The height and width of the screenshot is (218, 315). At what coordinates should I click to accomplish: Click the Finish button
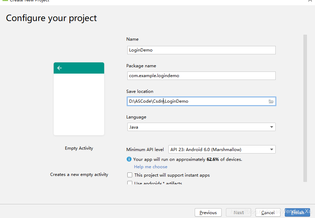(297, 212)
